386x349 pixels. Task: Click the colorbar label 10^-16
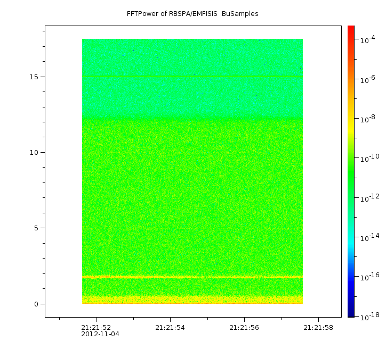click(x=370, y=277)
